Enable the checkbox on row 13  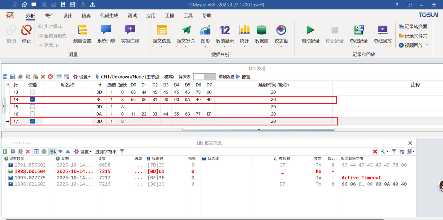click(x=32, y=92)
